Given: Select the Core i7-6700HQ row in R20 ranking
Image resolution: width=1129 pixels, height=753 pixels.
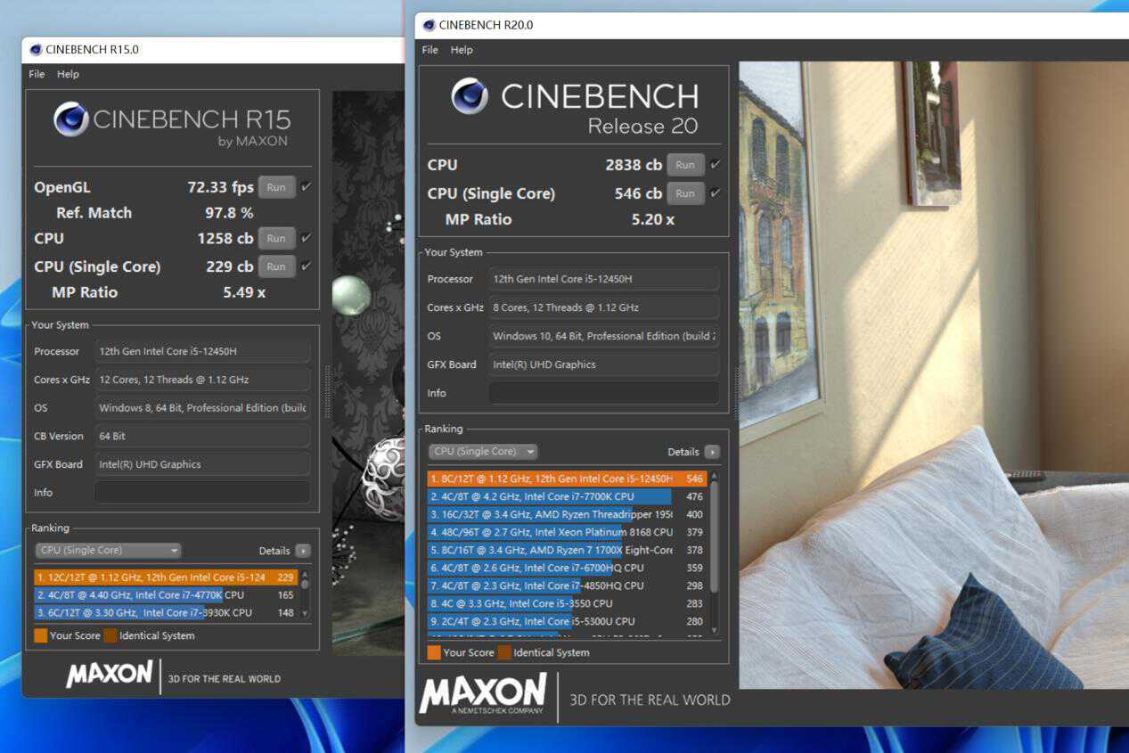Looking at the screenshot, I should (x=567, y=568).
